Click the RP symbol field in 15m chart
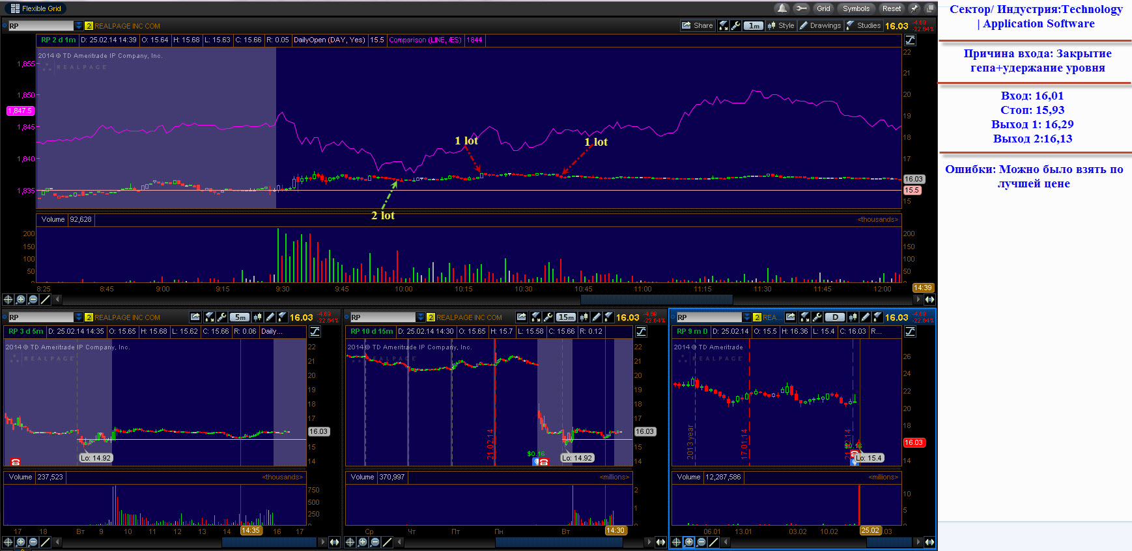 tap(382, 317)
